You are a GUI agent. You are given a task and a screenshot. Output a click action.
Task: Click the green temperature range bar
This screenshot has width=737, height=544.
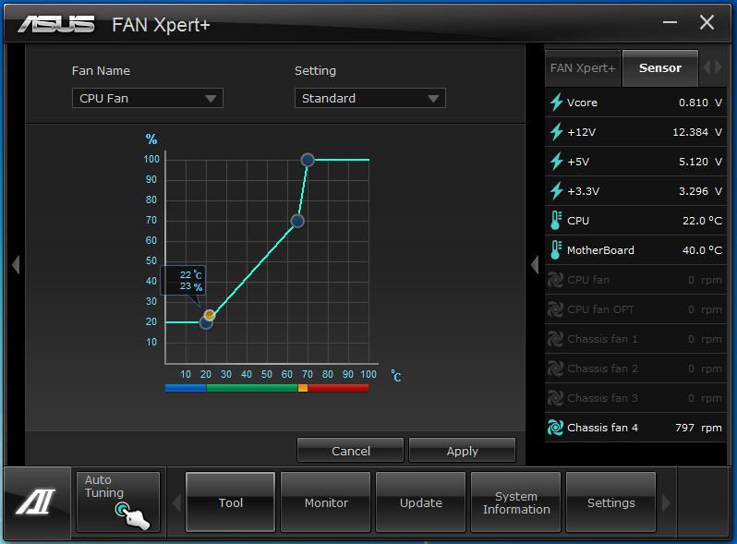(x=252, y=388)
